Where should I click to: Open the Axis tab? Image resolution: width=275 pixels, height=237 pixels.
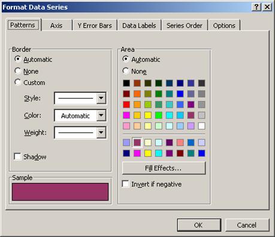[x=56, y=26]
